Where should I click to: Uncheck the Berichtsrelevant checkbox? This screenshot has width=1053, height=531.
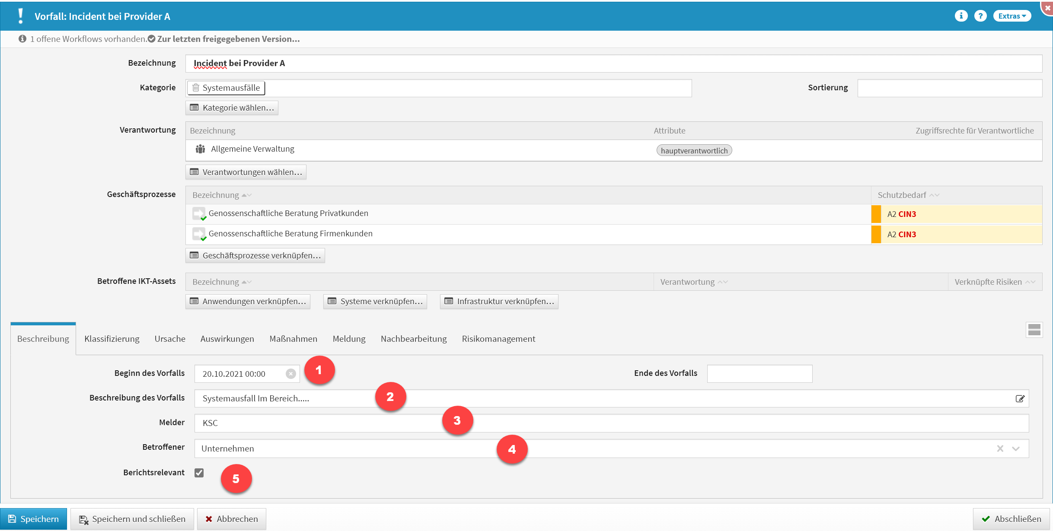click(199, 473)
